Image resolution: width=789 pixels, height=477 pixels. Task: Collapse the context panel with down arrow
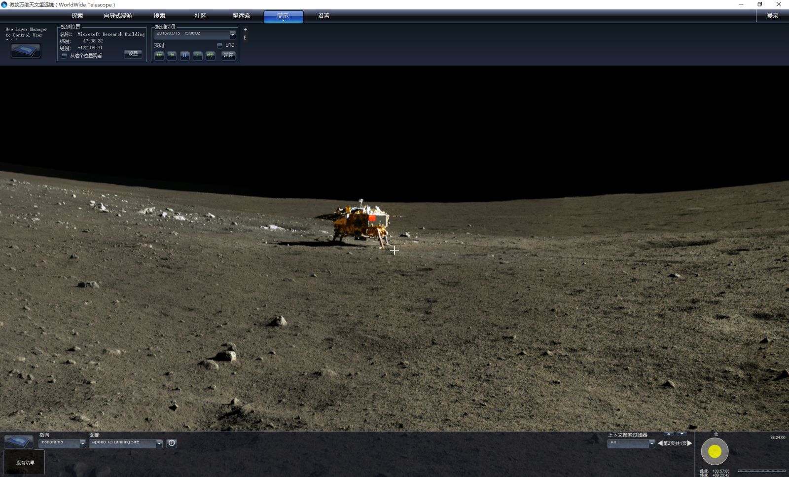(x=681, y=434)
